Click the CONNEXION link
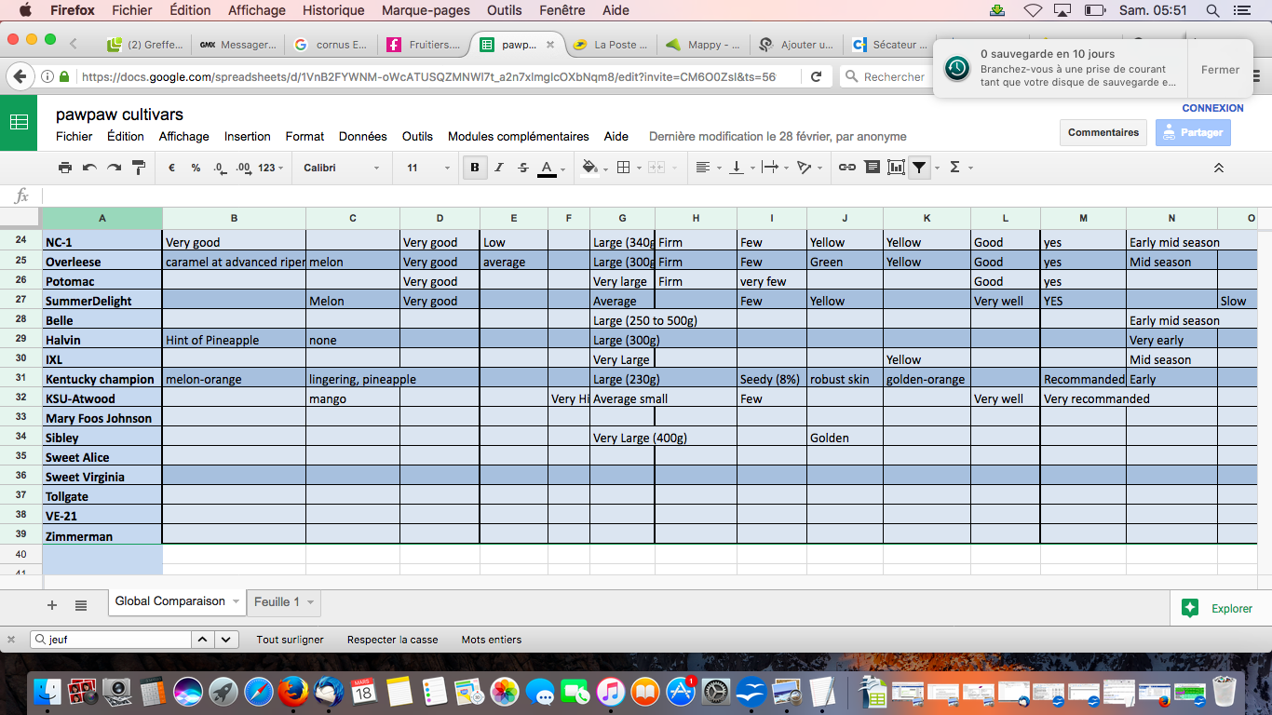 (1212, 108)
